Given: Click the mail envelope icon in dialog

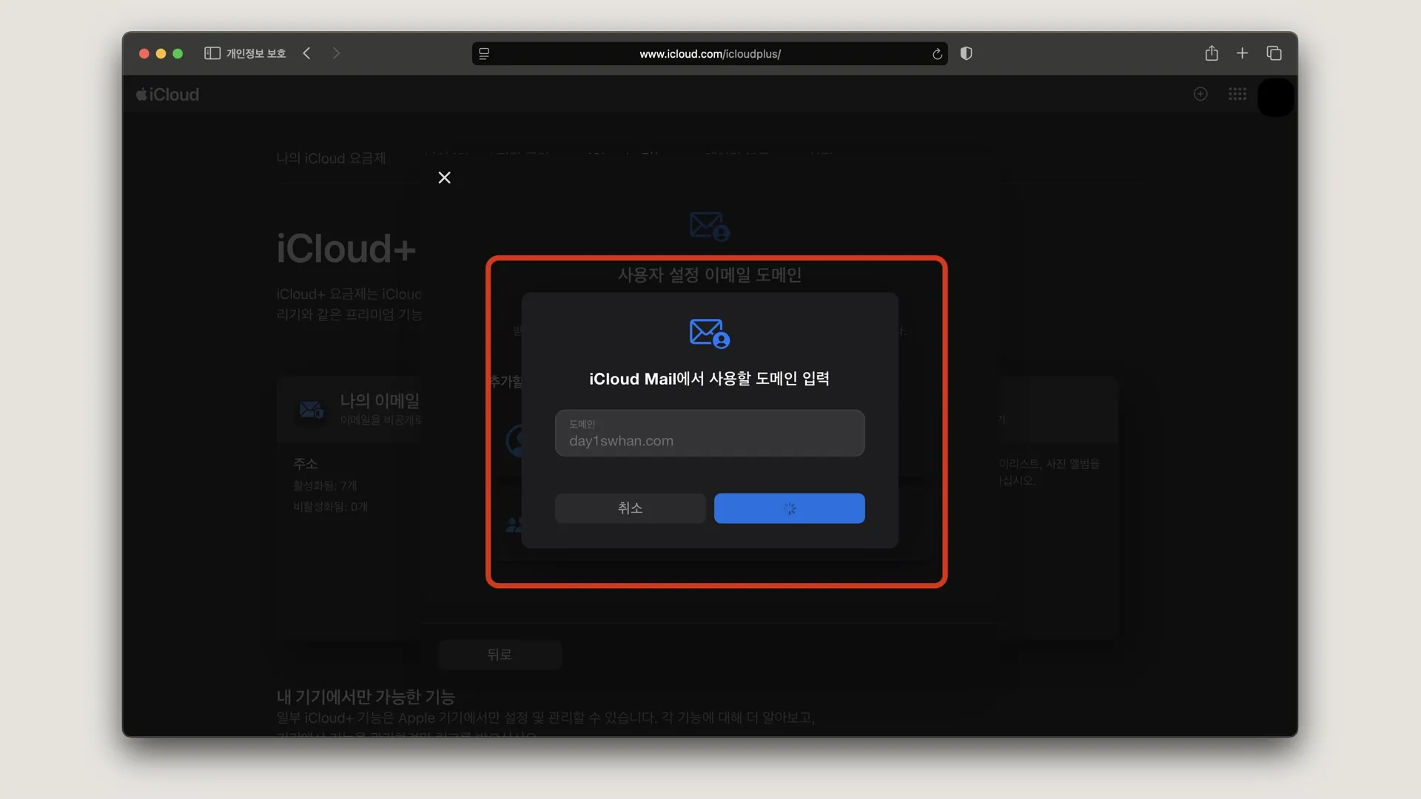Looking at the screenshot, I should click(x=710, y=333).
